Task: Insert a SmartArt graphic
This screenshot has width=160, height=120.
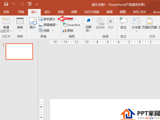Action: pos(71,25)
